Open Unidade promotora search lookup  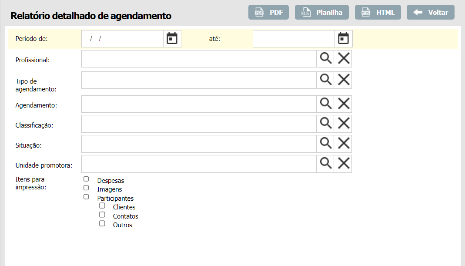coord(326,164)
